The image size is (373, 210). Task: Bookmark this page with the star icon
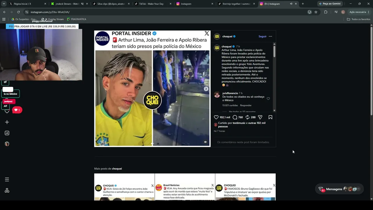pos(316,12)
